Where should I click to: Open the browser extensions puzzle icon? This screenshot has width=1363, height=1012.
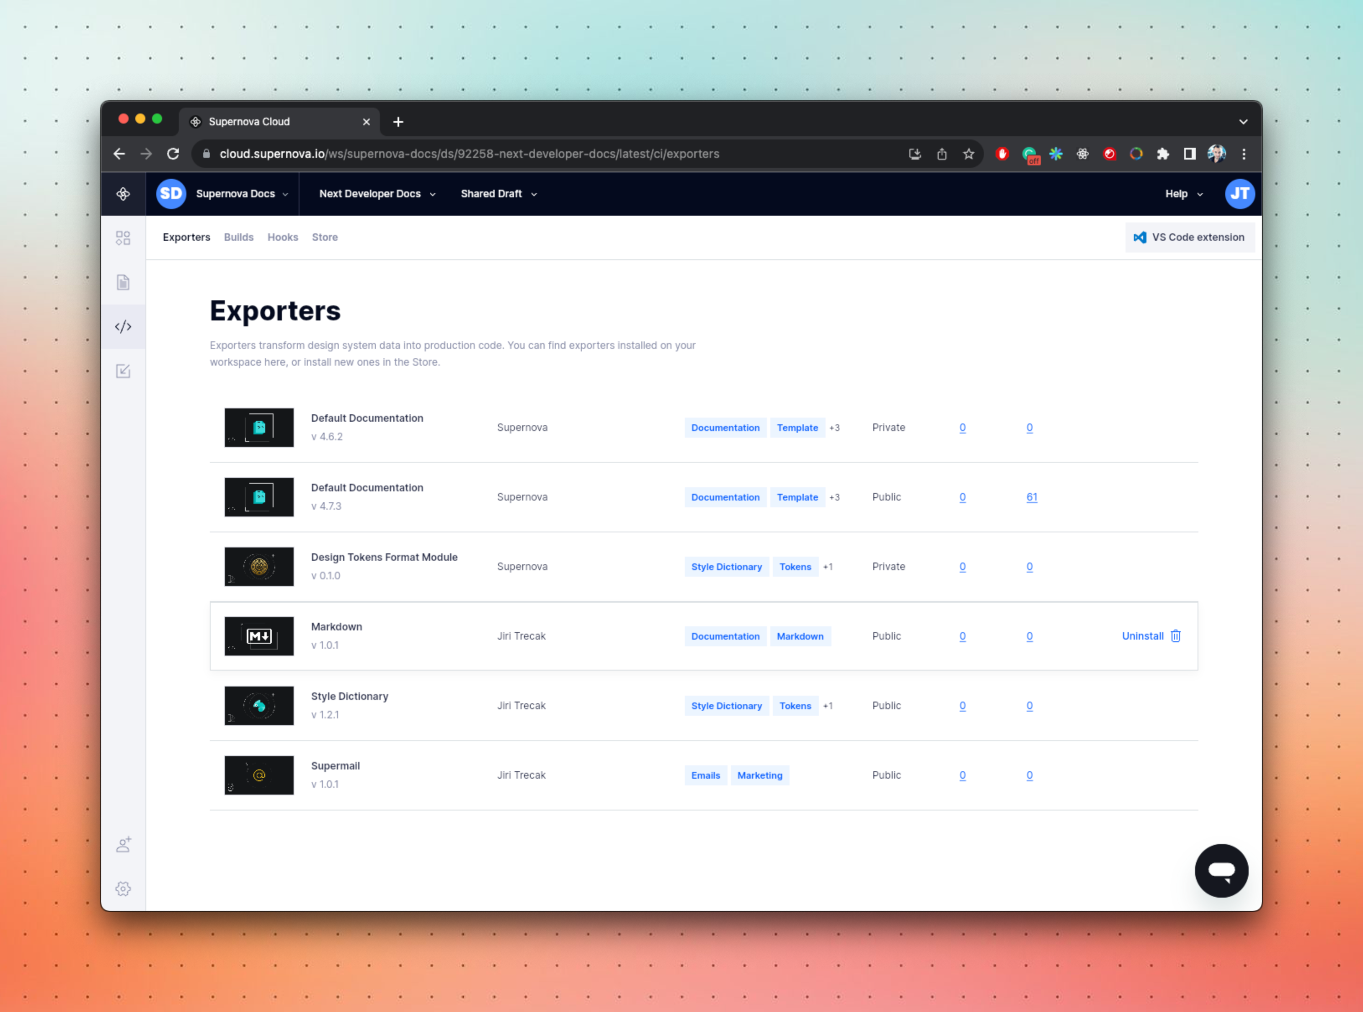(1163, 154)
